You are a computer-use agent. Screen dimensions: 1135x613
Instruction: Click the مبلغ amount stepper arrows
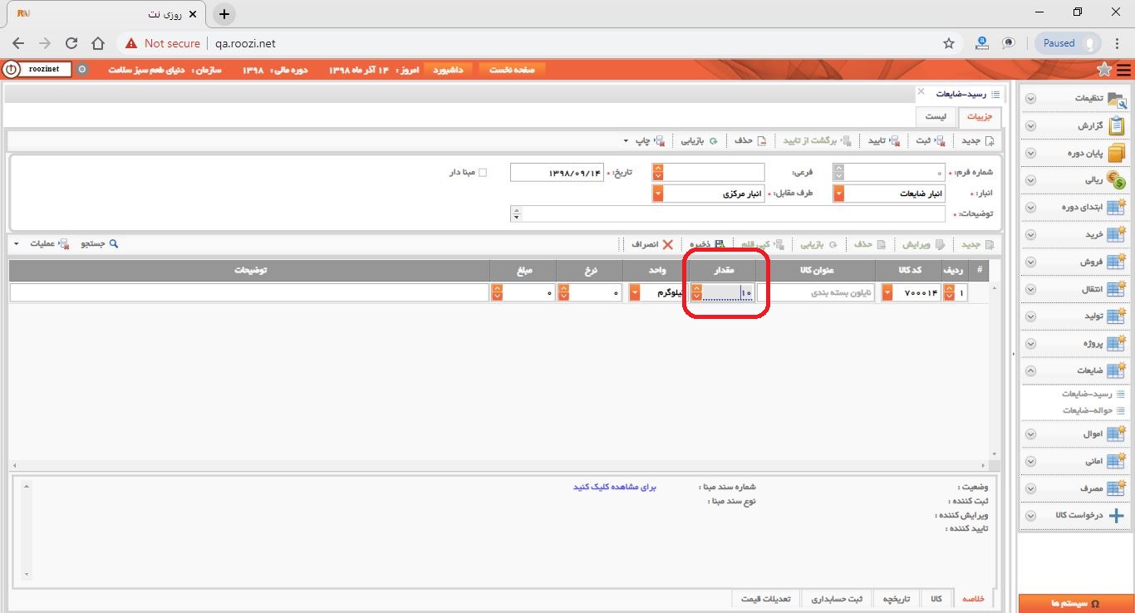497,293
